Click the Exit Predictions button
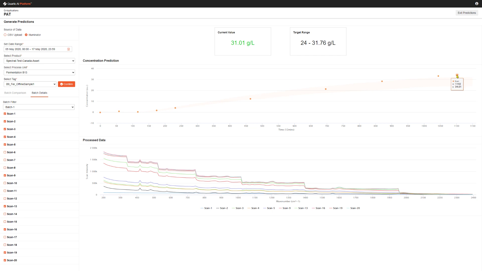482x271 pixels. pos(466,13)
